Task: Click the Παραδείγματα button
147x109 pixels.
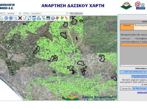Action: 139,77
